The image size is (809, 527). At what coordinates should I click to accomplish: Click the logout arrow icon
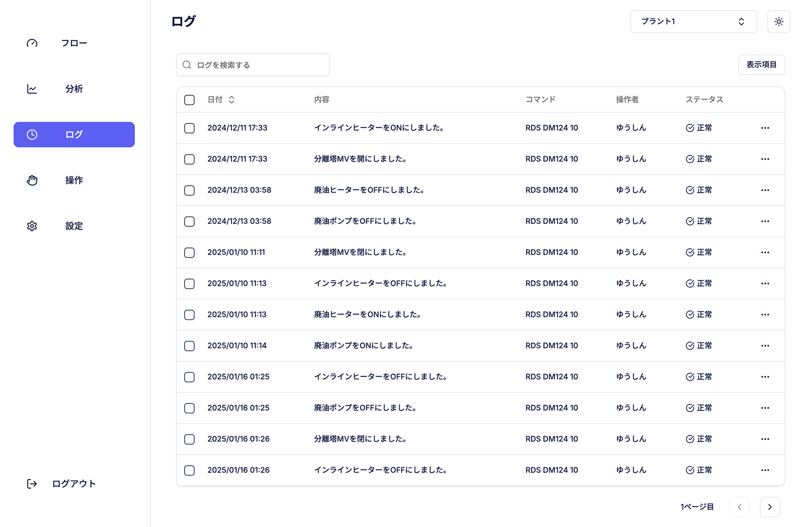pos(32,484)
